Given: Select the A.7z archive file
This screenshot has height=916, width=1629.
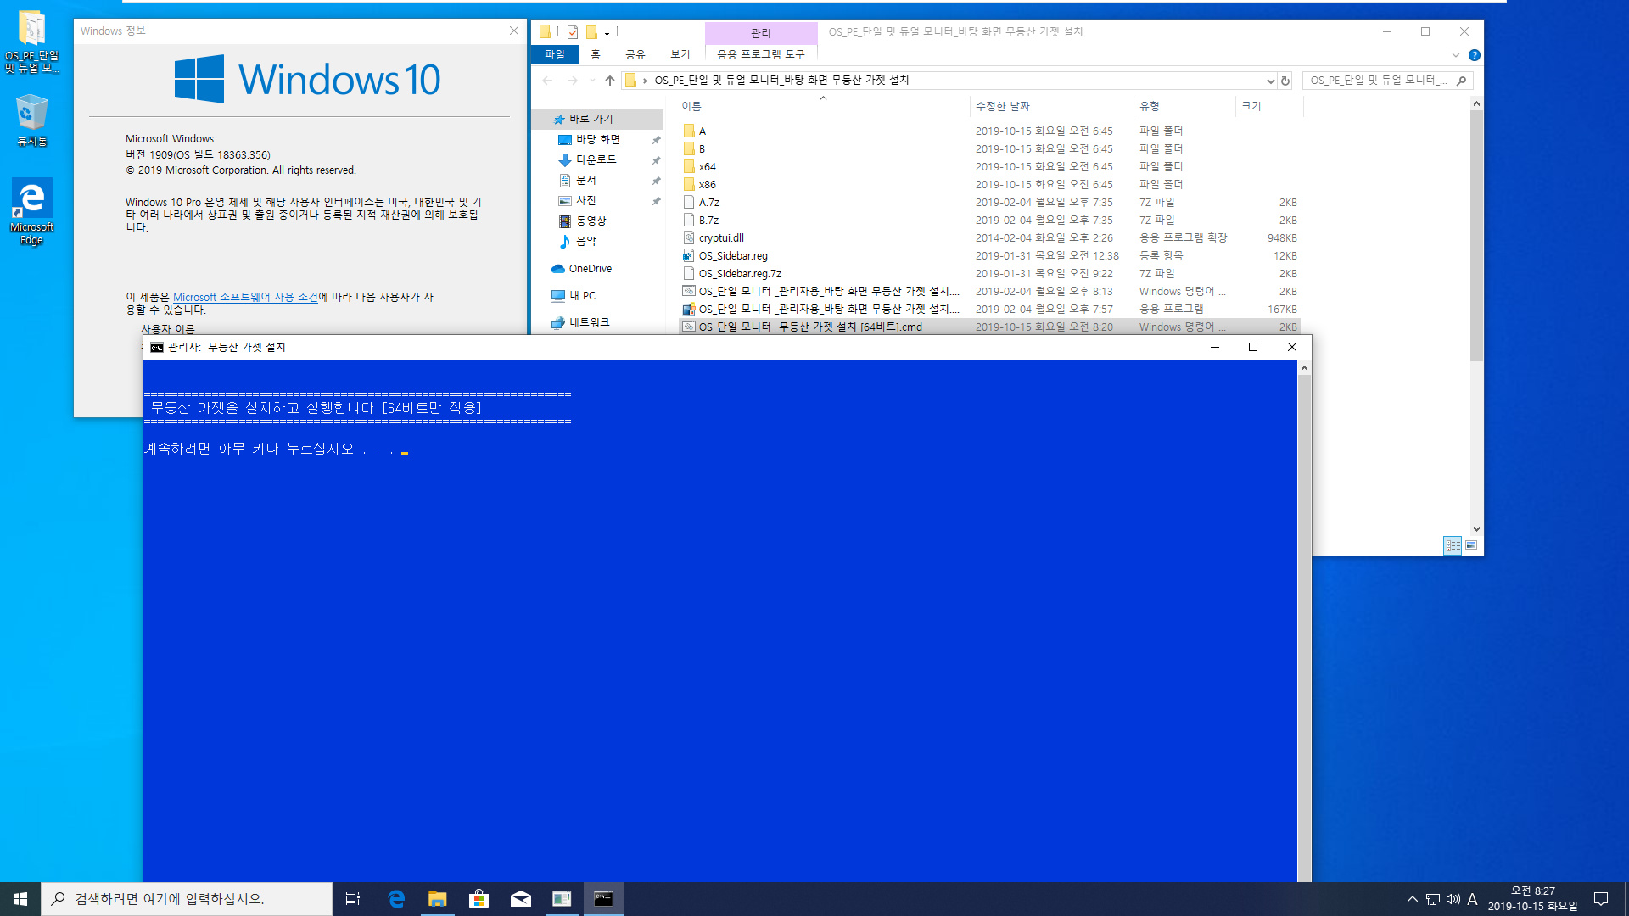Looking at the screenshot, I should click(x=989, y=203).
